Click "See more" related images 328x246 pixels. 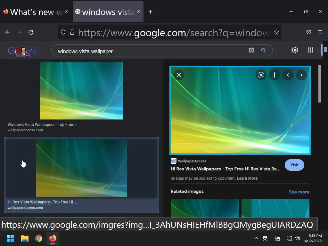(299, 192)
